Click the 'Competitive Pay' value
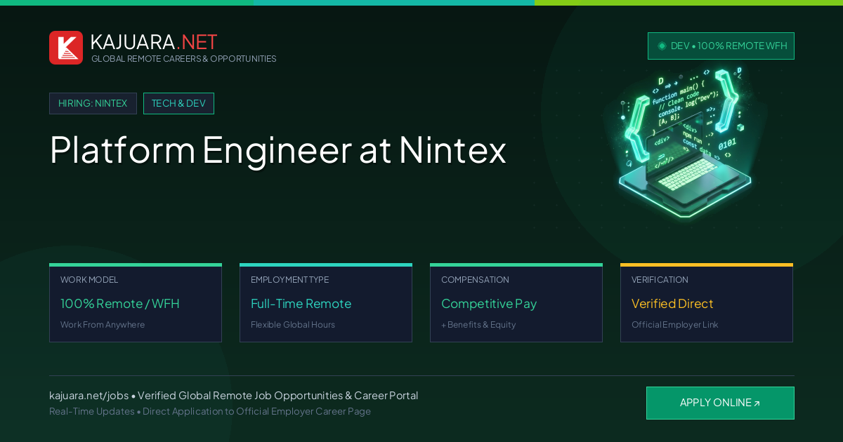 (489, 304)
